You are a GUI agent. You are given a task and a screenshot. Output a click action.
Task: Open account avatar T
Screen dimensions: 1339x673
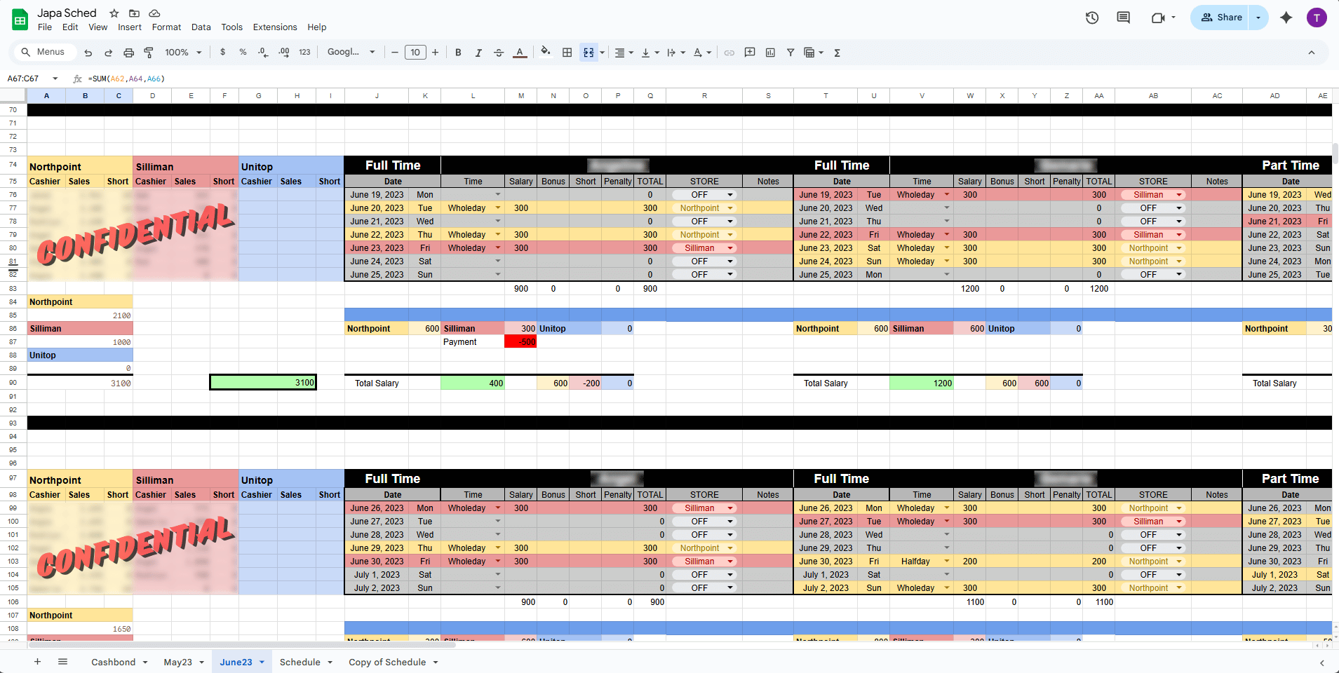click(1317, 18)
